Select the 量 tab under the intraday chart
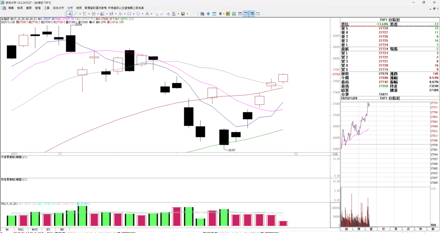The image size is (440, 233). coord(371,230)
